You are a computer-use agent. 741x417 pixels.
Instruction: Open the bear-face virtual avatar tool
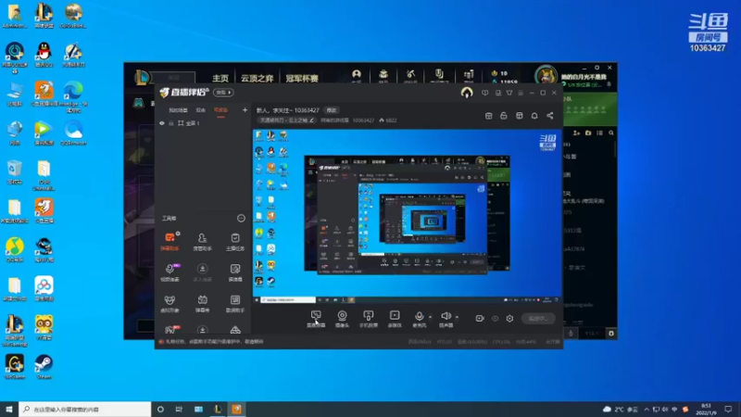170,304
